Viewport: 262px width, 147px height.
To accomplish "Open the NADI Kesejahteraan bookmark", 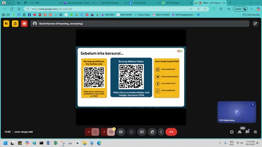I will pyautogui.click(x=183, y=15).
